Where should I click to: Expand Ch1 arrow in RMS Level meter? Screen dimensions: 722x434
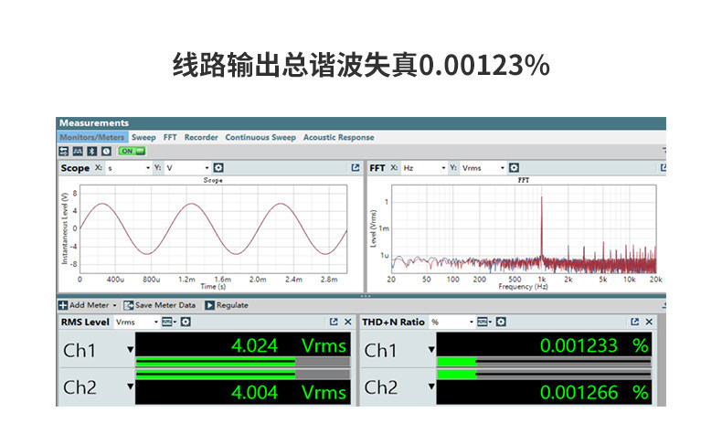coord(131,350)
